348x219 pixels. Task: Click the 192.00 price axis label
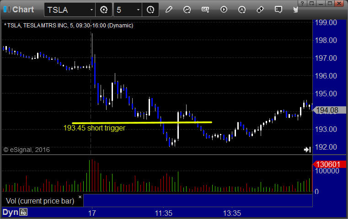(x=326, y=147)
